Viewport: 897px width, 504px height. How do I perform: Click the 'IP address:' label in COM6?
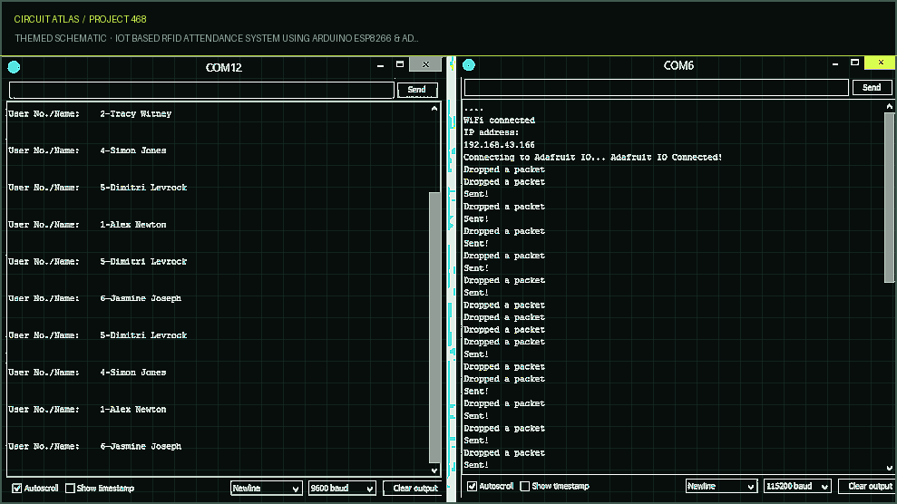(491, 132)
